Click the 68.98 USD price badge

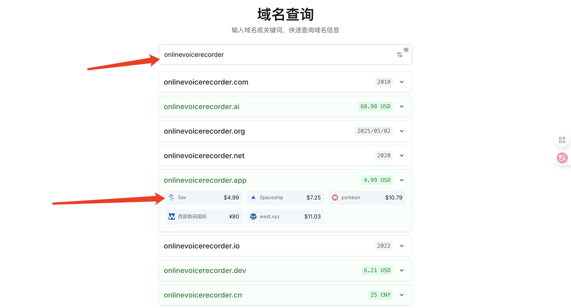coord(375,107)
